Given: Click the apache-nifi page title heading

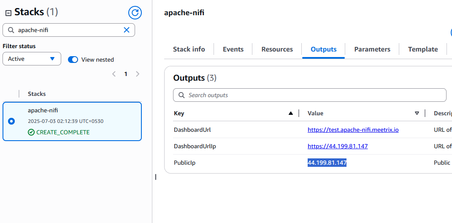Looking at the screenshot, I should point(184,13).
